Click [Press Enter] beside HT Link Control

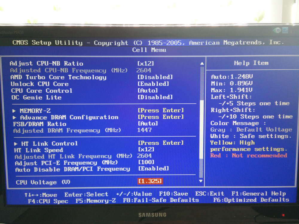[161, 143]
